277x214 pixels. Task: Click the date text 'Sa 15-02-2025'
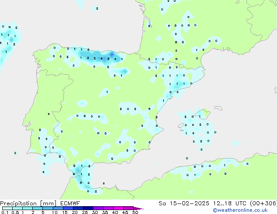pos(184,204)
